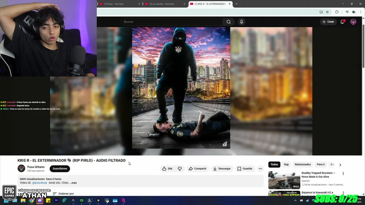
Task: Click the Crear button
Action: tap(328, 22)
